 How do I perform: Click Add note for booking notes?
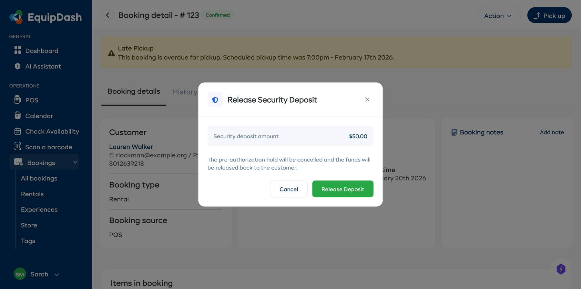(552, 132)
